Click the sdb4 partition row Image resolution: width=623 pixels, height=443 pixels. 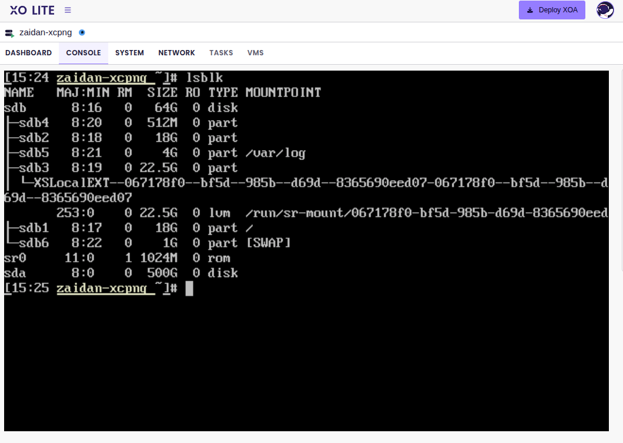tap(121, 123)
